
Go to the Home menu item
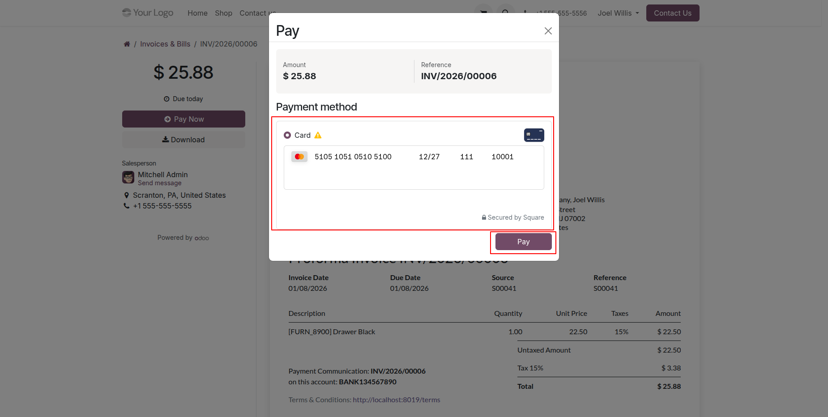pyautogui.click(x=197, y=13)
